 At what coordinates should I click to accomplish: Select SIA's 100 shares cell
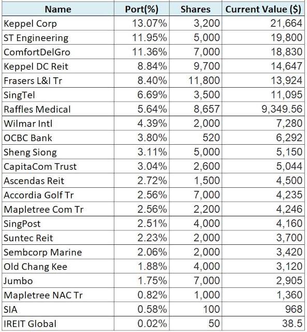tap(196, 309)
